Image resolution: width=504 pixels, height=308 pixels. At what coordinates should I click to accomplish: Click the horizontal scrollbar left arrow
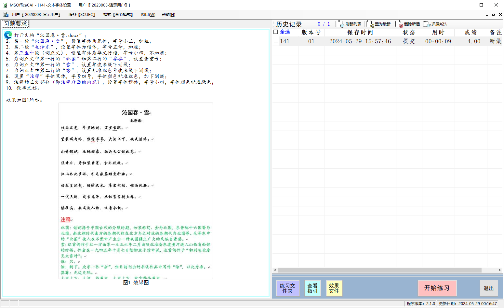click(275, 270)
